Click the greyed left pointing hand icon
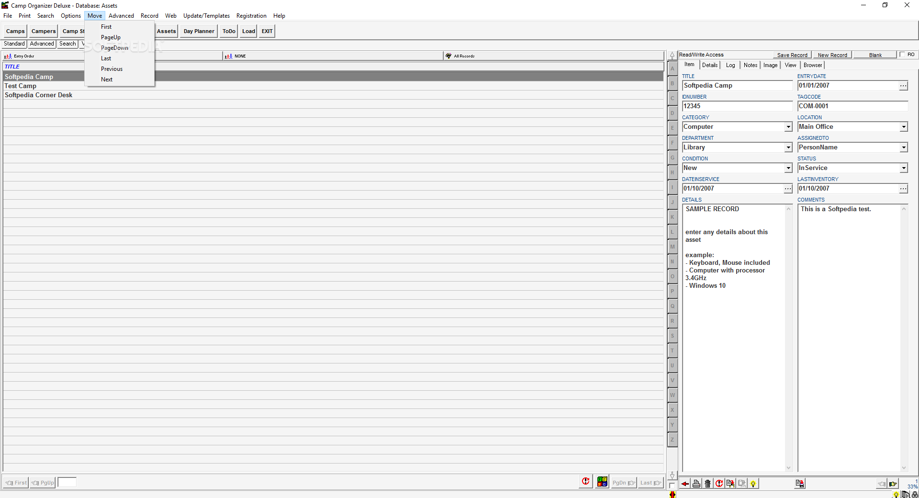 point(882,484)
